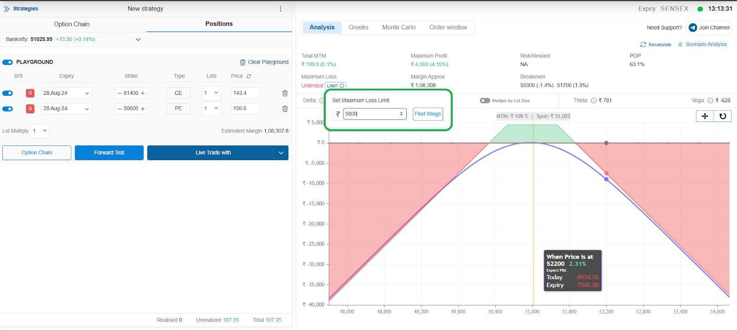Image resolution: width=737 pixels, height=330 pixels.
Task: Collapse the Strategies panel chevron icon
Action: [x=6, y=9]
